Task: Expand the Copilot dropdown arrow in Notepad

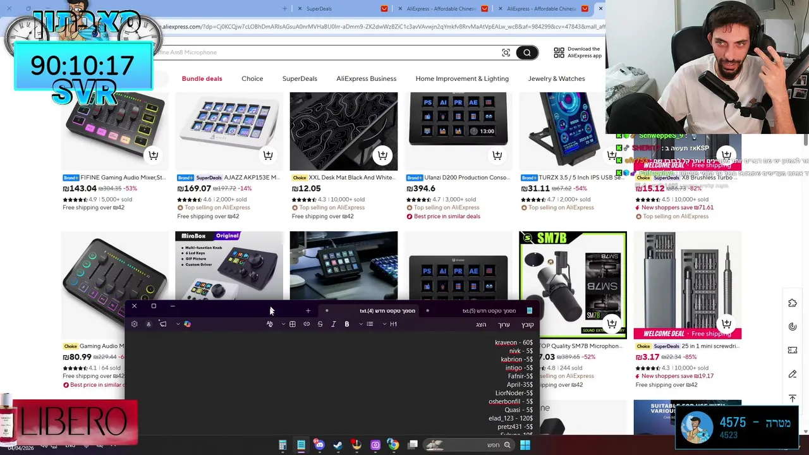Action: click(x=178, y=324)
